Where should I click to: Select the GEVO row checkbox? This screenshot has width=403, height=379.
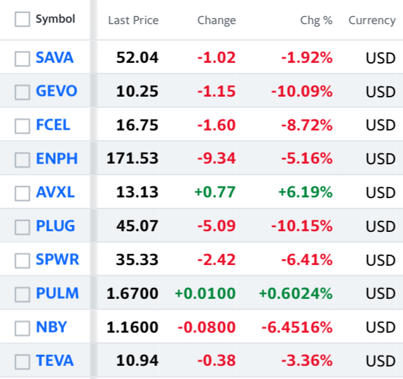coord(22,93)
